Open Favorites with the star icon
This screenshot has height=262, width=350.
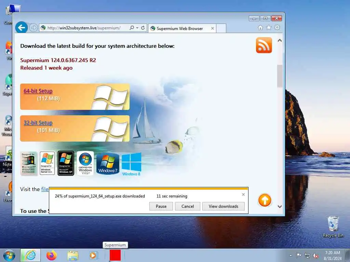pos(269,27)
